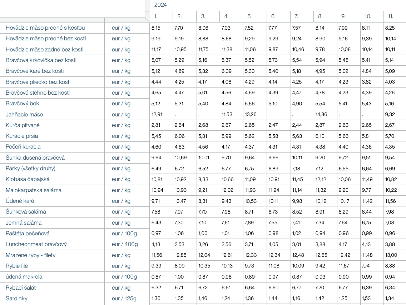406x305 pixels.
Task: Click Malokarpatská saláma product name
Action: [33, 190]
